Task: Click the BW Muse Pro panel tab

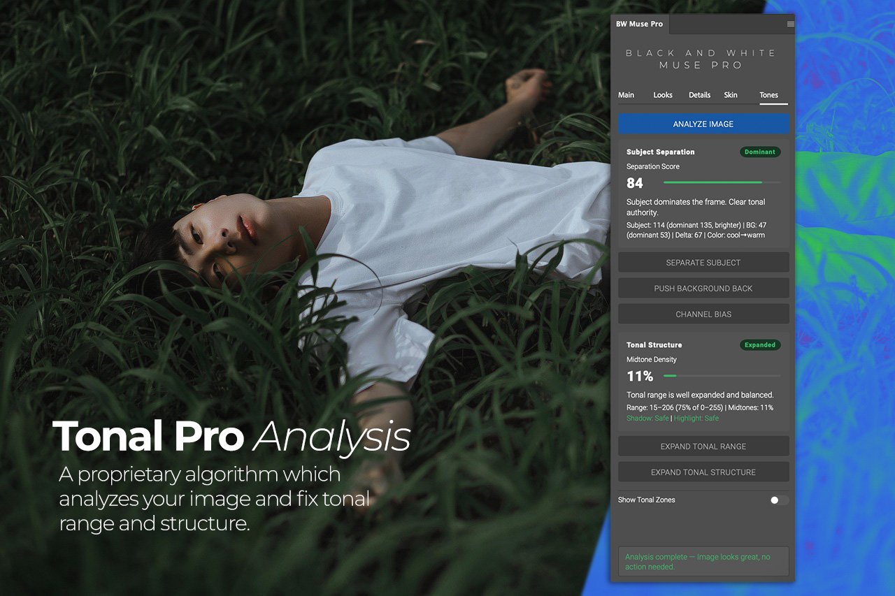Action: [639, 24]
